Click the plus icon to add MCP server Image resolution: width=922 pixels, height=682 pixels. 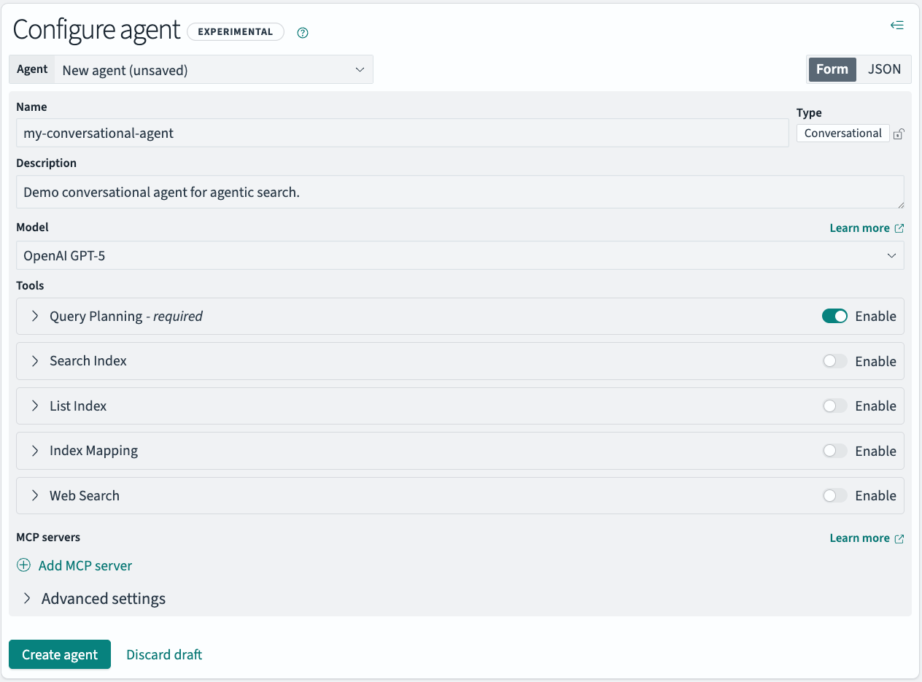pos(23,565)
